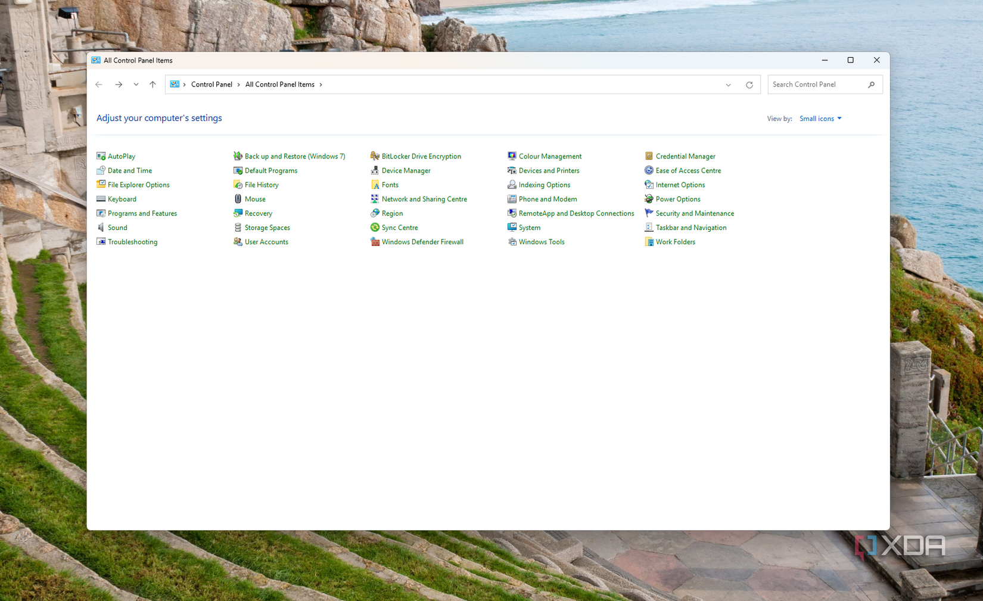Click the Fonts icon

pos(375,185)
